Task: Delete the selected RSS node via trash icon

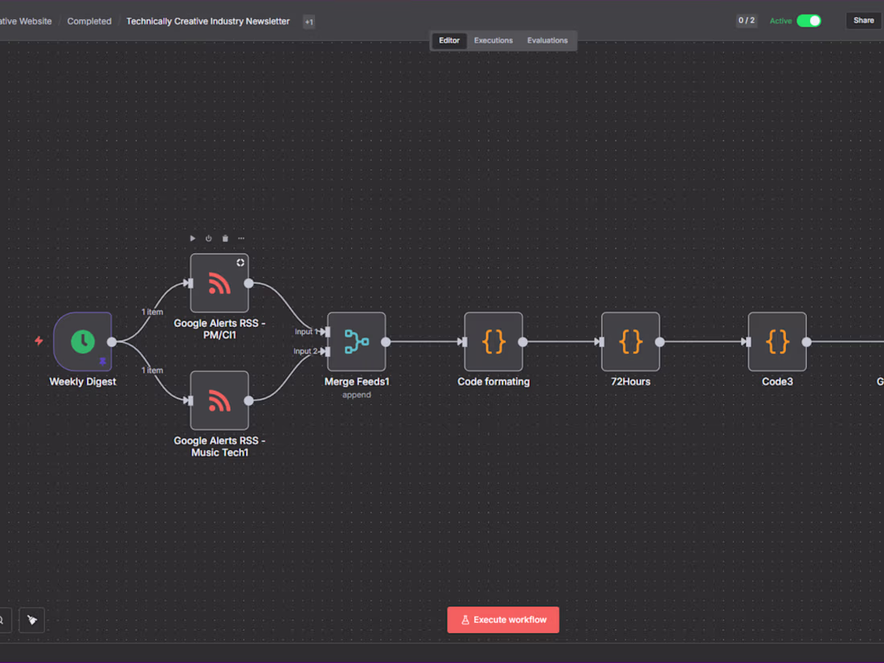Action: [225, 238]
